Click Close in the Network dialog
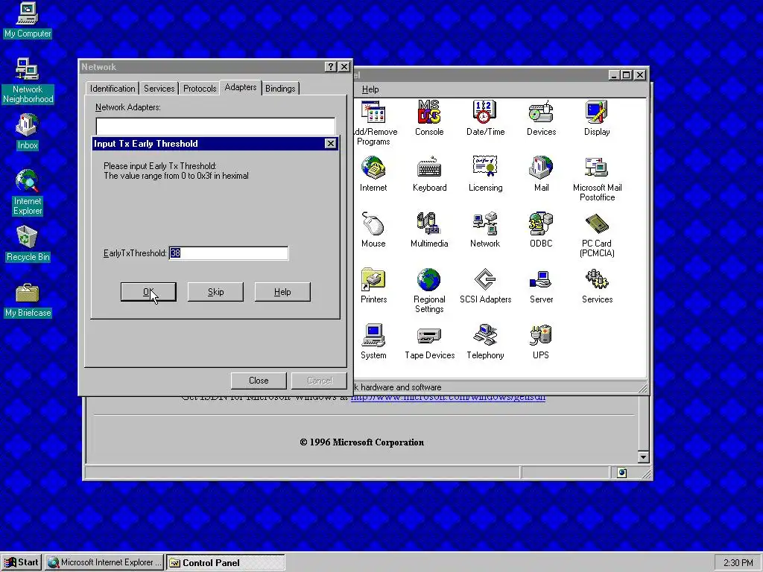763x572 pixels. [259, 381]
